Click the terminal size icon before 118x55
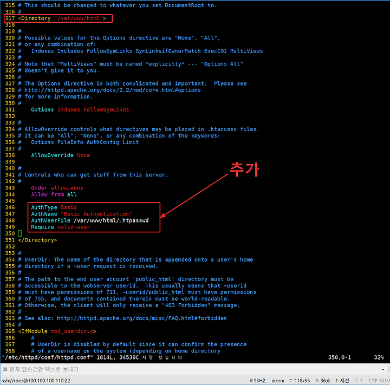The width and height of the screenshot is (390, 385). coord(291,381)
